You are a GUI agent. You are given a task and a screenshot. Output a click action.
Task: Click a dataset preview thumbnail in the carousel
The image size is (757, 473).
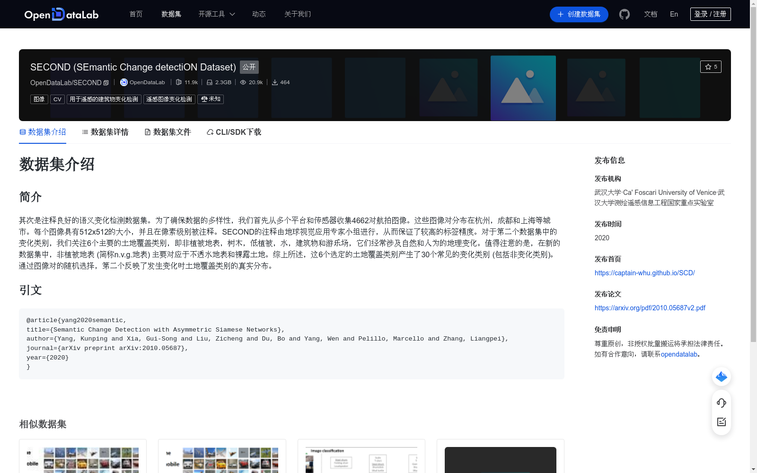pyautogui.click(x=522, y=88)
